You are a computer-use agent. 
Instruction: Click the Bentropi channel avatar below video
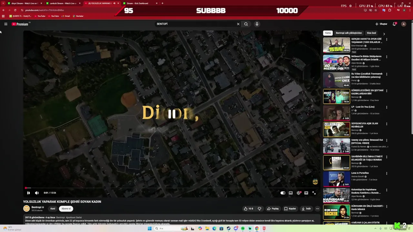pyautogui.click(x=26, y=208)
